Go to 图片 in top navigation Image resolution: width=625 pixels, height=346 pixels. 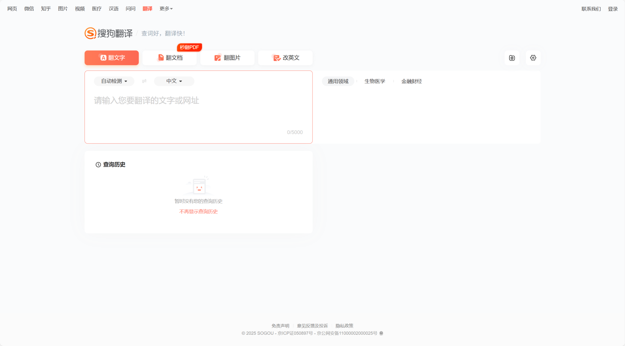(x=63, y=9)
